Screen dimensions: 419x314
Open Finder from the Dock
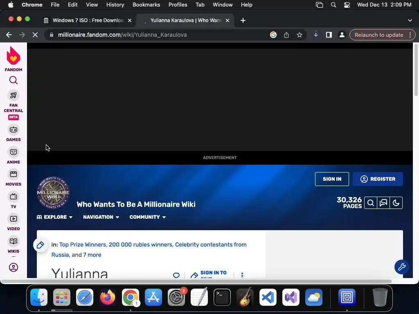coord(39,297)
